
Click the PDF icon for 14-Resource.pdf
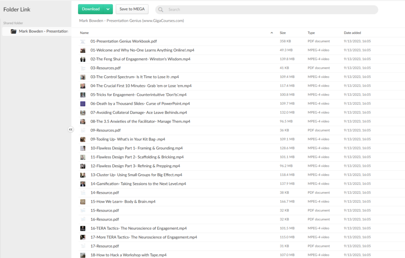pyautogui.click(x=83, y=193)
